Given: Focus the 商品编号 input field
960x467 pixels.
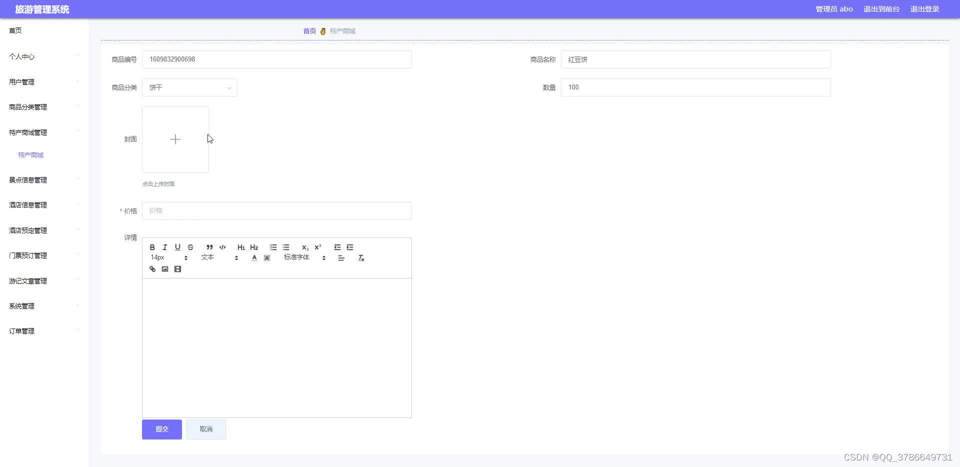Looking at the screenshot, I should coord(277,59).
